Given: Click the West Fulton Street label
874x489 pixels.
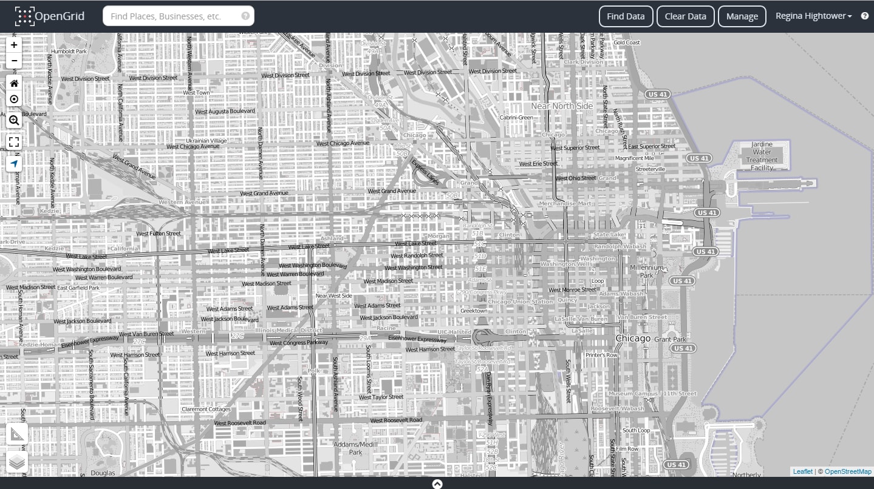Looking at the screenshot, I should (159, 234).
